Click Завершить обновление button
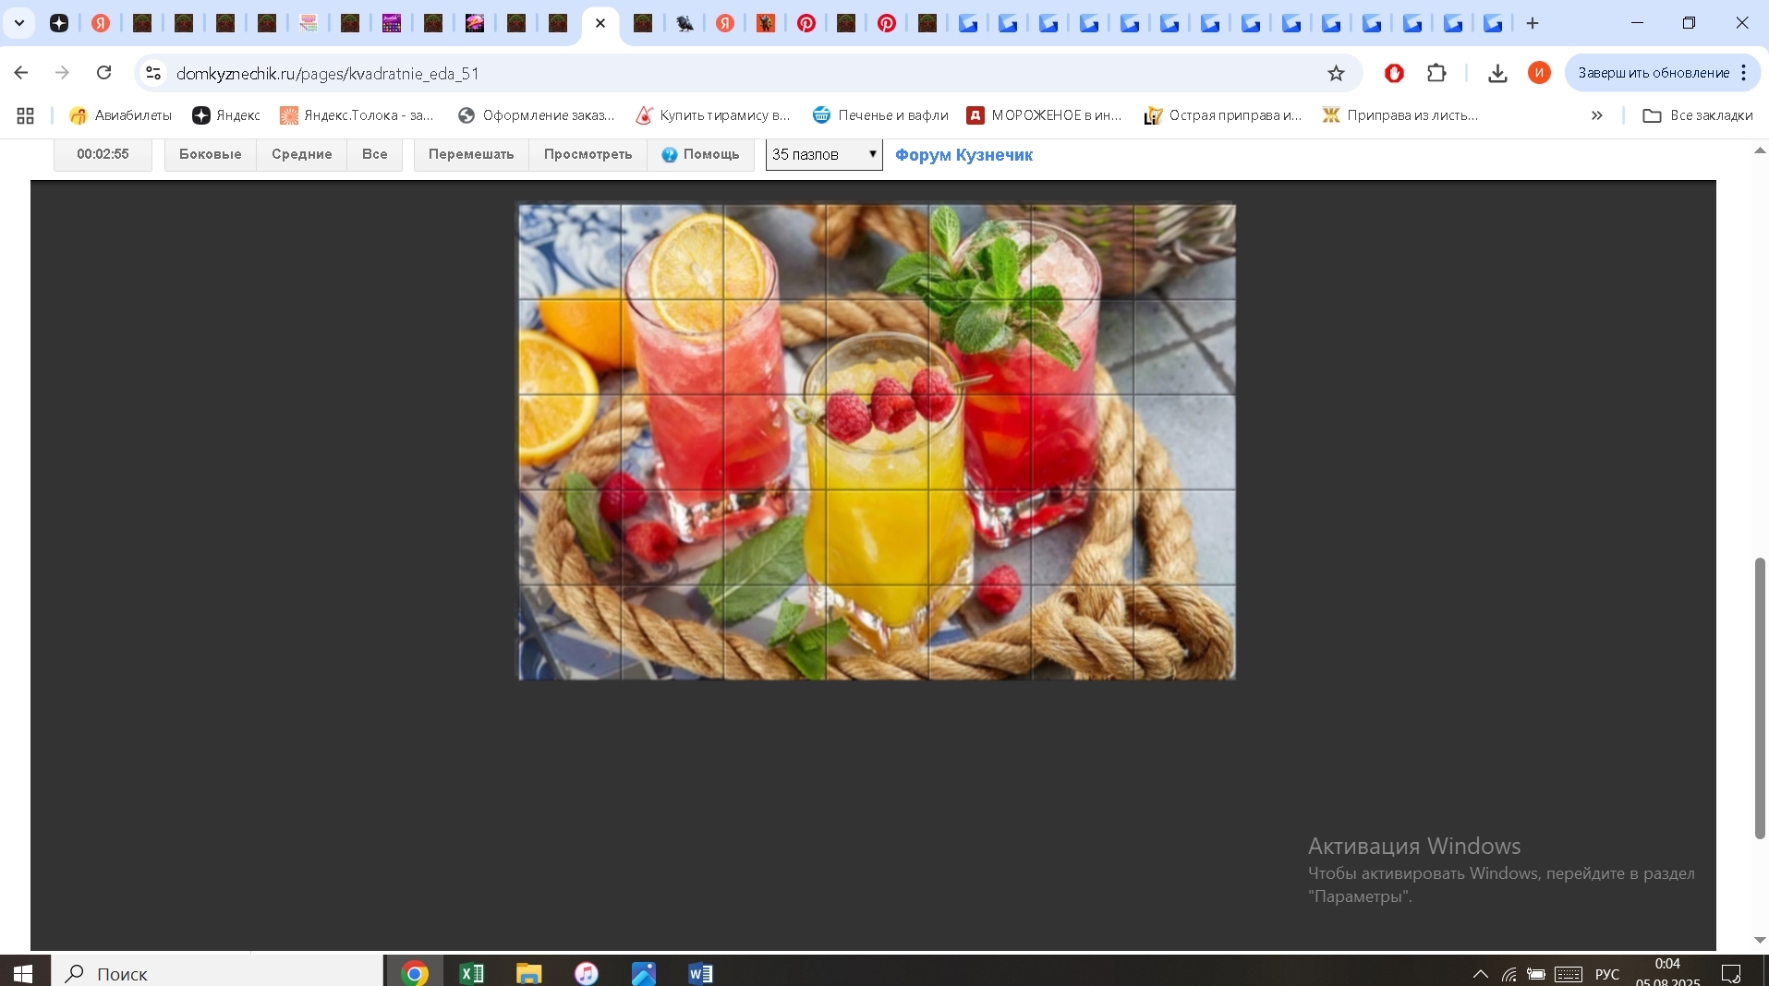Screen dimensions: 1769x986 [1654, 73]
